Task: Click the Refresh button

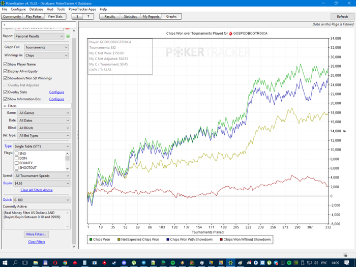Action: coord(342,17)
